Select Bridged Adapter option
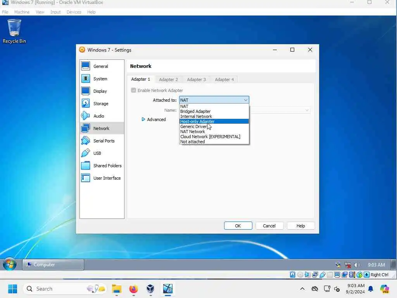 [214, 111]
